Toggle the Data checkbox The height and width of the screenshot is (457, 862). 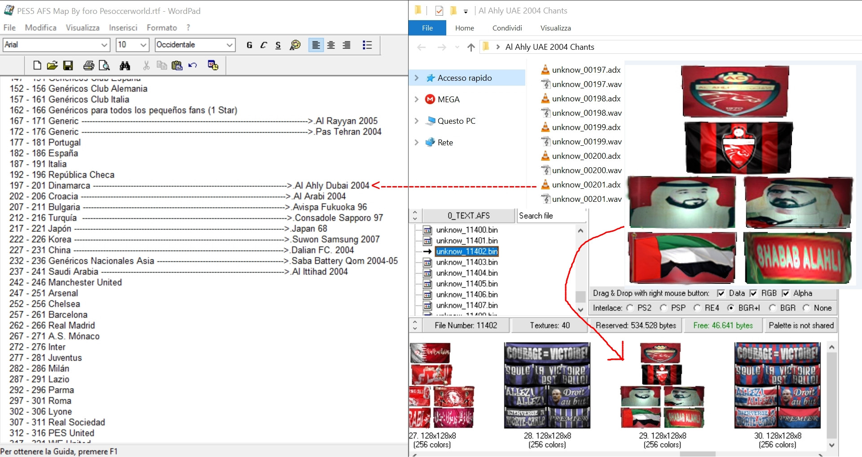click(721, 293)
